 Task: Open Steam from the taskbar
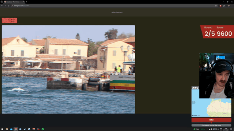click(25, 129)
